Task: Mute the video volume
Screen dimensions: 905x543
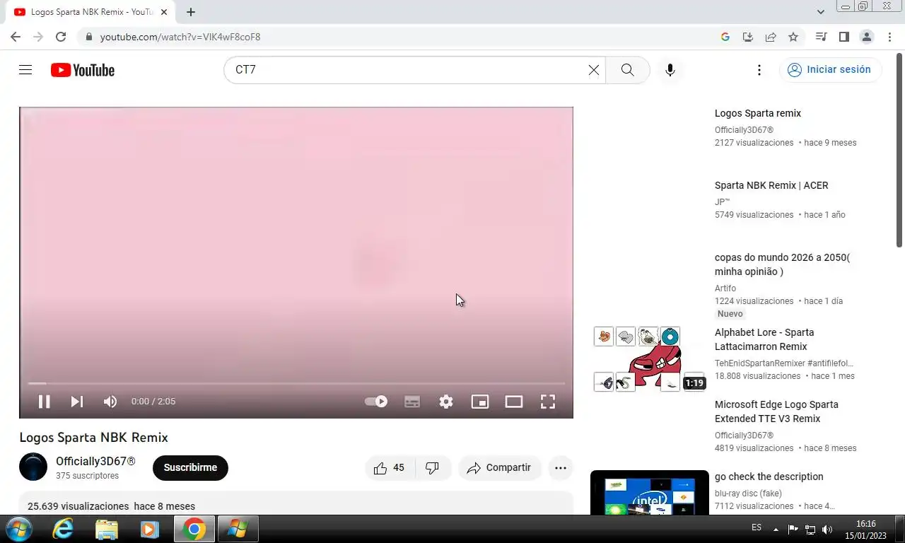Action: click(110, 402)
